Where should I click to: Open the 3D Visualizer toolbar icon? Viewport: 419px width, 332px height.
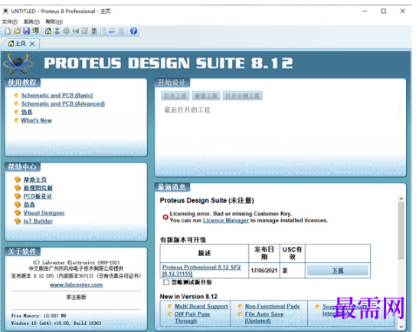coord(75,31)
